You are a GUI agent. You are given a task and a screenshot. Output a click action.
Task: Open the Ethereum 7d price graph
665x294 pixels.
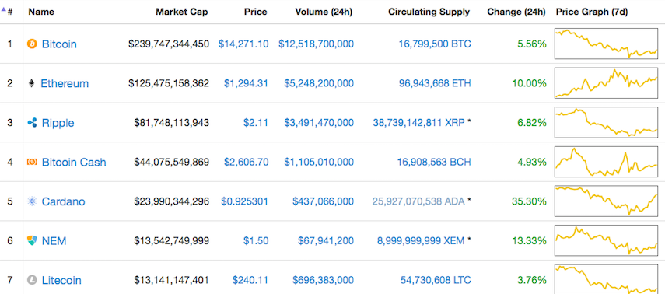click(606, 82)
